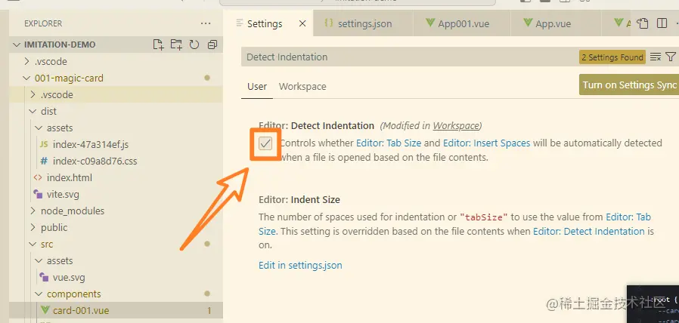This screenshot has width=679, height=323.
Task: Expand the public folder
Action: 33,227
